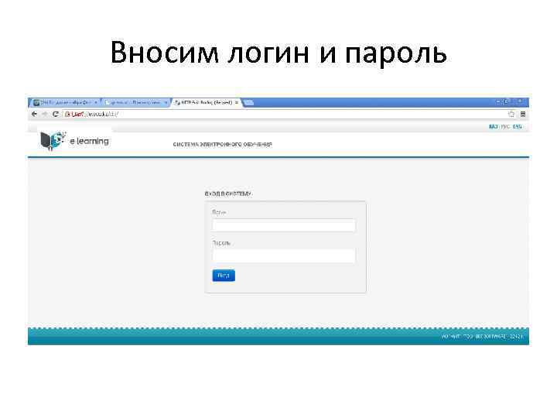Go back with the browser back arrow
The width and height of the screenshot is (557, 418).
click(x=34, y=114)
